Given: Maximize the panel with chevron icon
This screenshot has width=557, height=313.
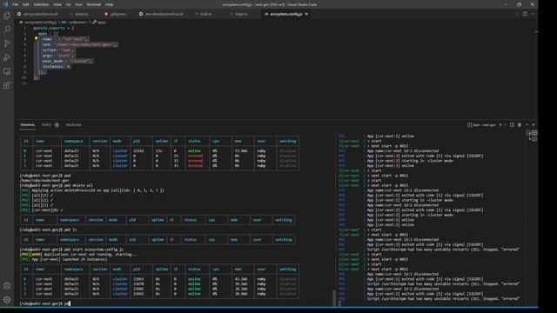Looking at the screenshot, I should tap(527, 125).
